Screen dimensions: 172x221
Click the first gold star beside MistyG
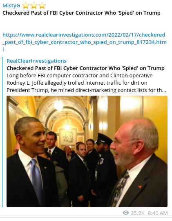point(26,6)
